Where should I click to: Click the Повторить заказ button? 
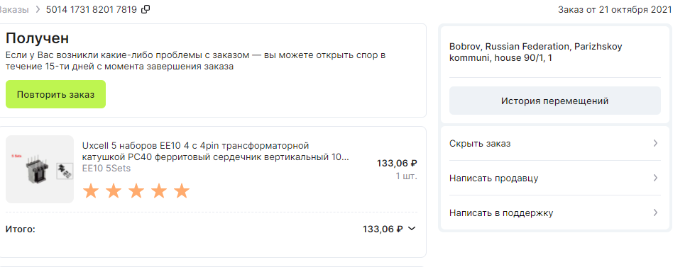55,94
